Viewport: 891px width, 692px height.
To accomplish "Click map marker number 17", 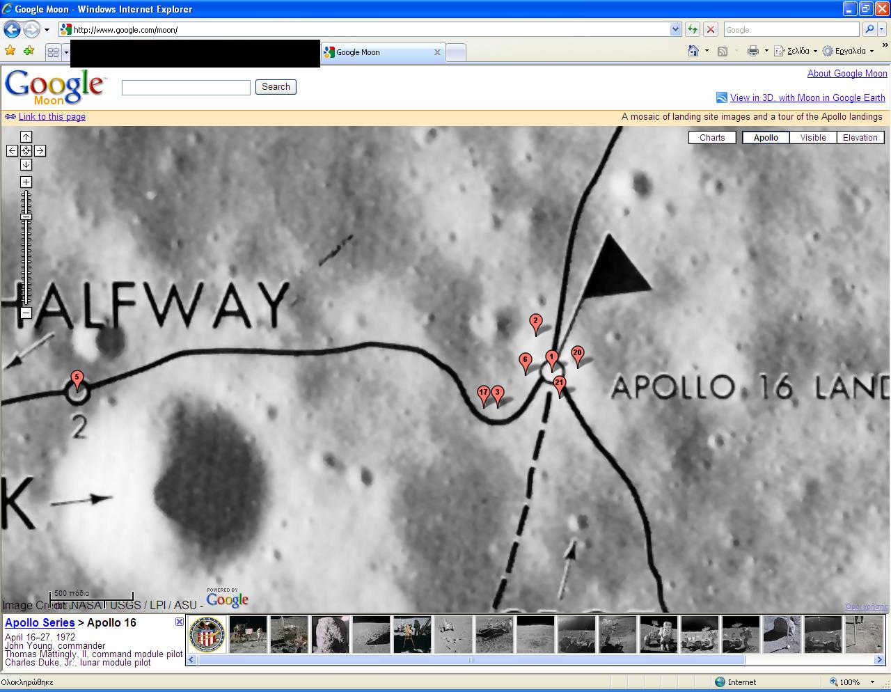I will [x=484, y=395].
